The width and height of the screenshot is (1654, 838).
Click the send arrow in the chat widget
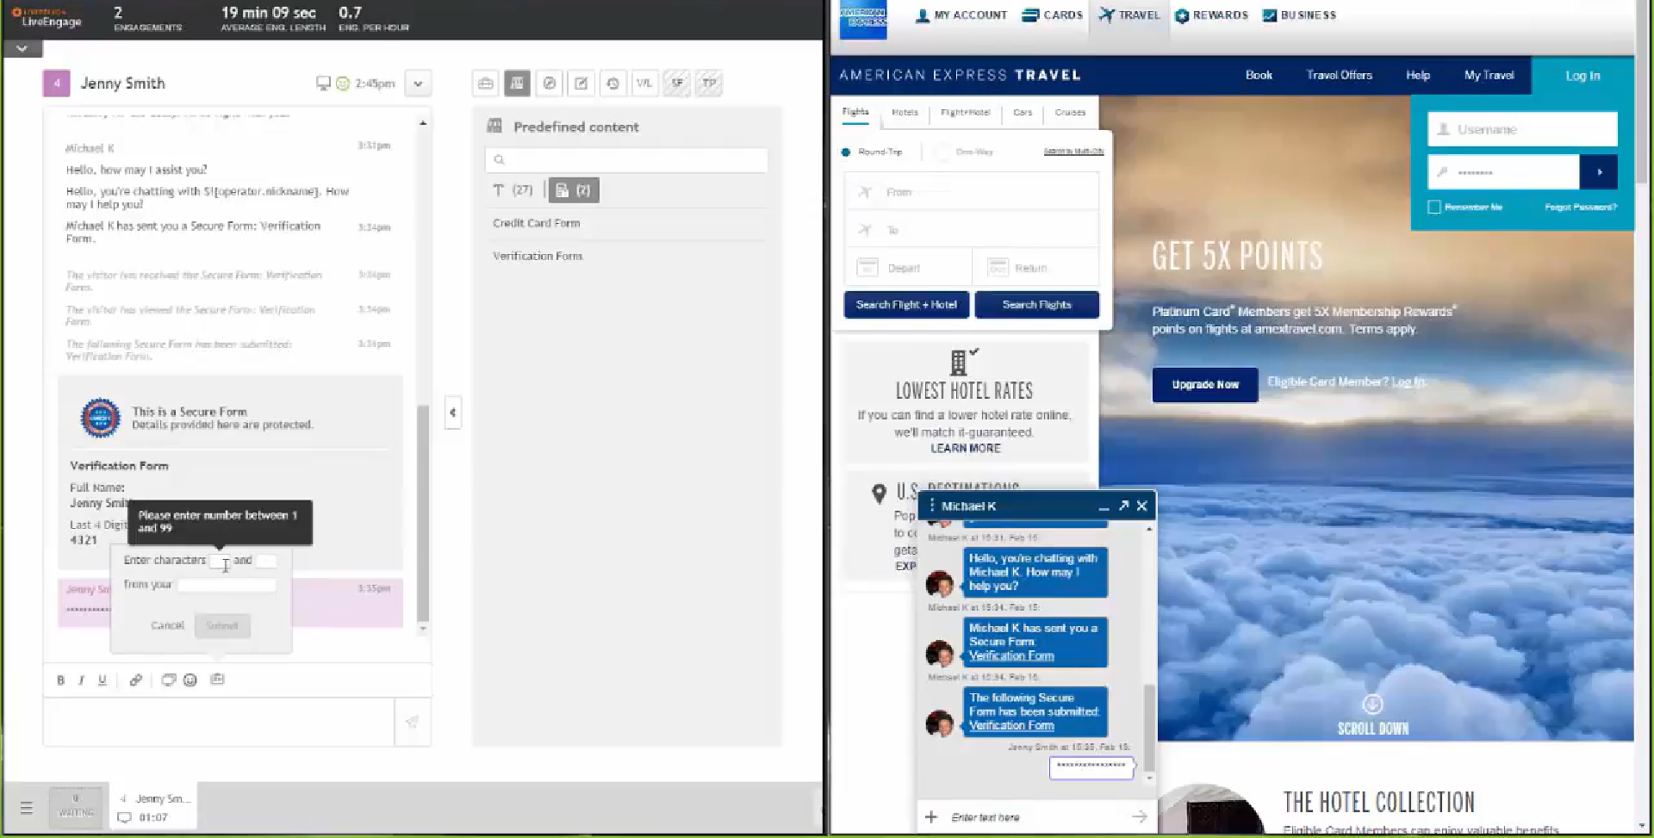[x=1139, y=816]
